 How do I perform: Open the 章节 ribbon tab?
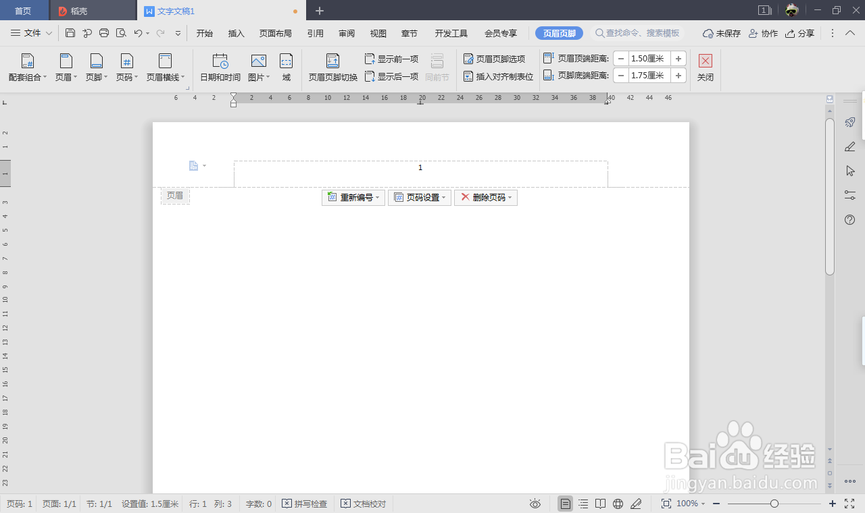(x=410, y=32)
